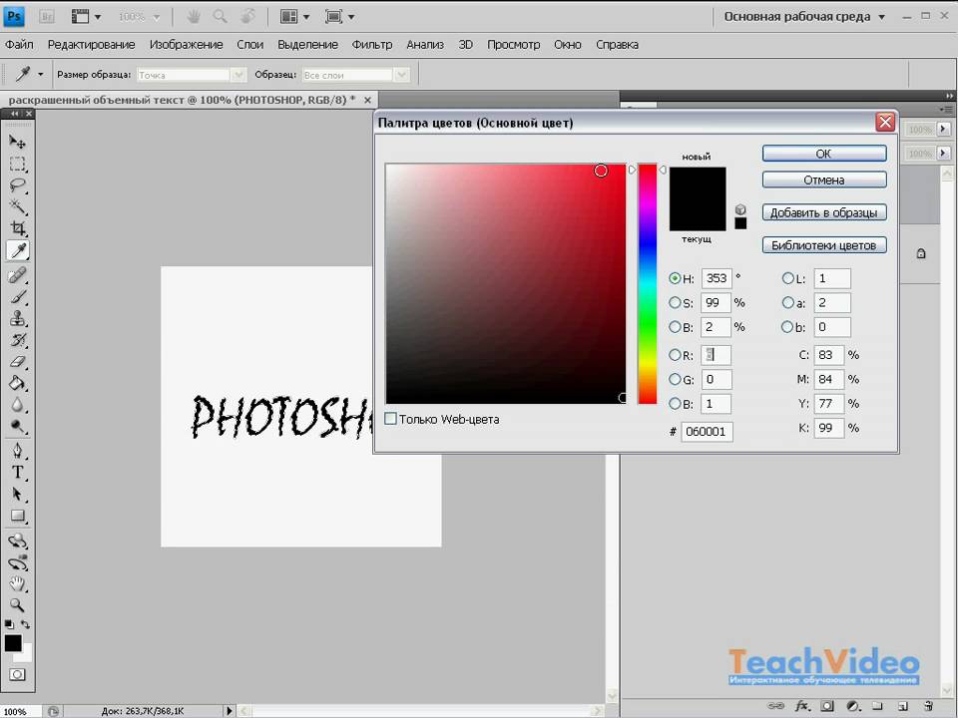Select the Lasso tool
The height and width of the screenshot is (718, 958).
coord(17,185)
